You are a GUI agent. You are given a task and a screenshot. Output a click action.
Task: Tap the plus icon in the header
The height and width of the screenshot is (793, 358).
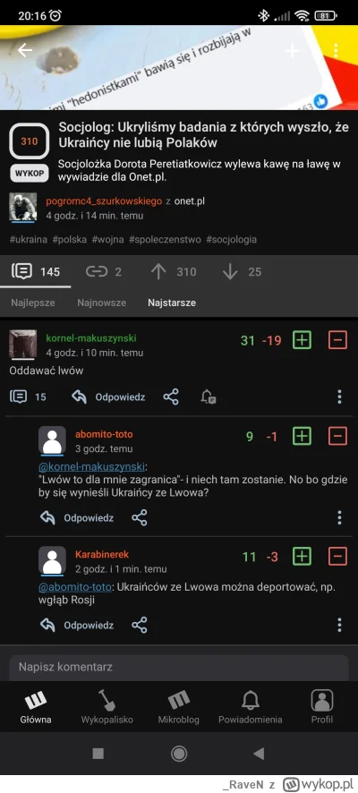293,51
